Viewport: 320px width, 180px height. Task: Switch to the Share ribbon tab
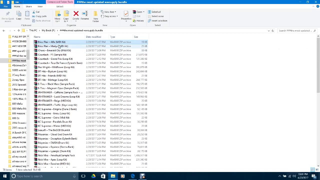pyautogui.click(x=28, y=6)
